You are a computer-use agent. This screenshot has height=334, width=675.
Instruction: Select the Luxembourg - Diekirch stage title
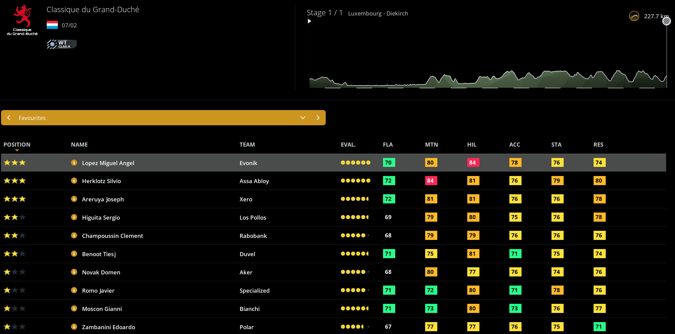coord(378,13)
